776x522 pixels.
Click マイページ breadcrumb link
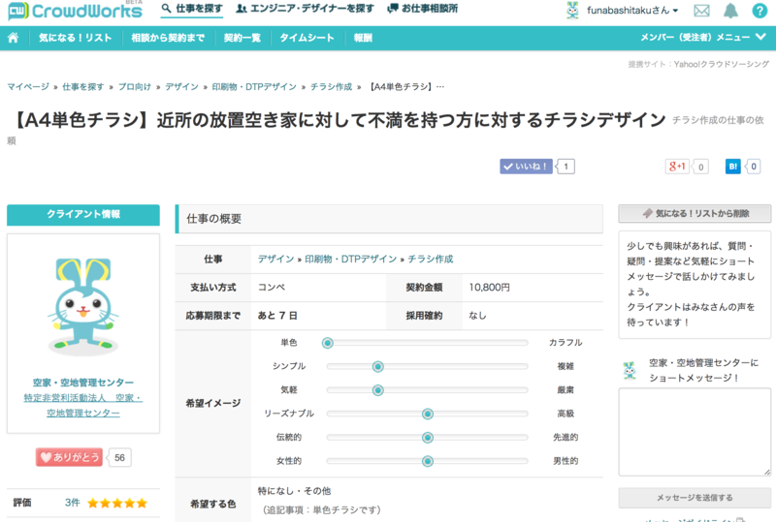28,87
